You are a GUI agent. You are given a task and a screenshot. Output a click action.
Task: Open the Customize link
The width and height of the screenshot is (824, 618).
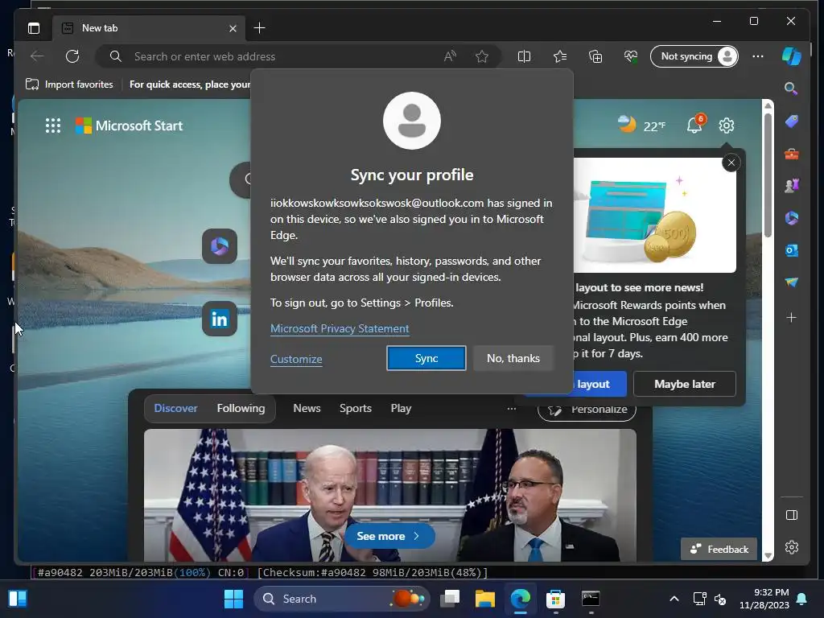(x=296, y=359)
